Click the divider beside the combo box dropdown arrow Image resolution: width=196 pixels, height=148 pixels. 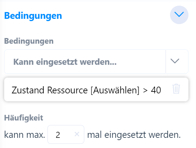coord(166,61)
